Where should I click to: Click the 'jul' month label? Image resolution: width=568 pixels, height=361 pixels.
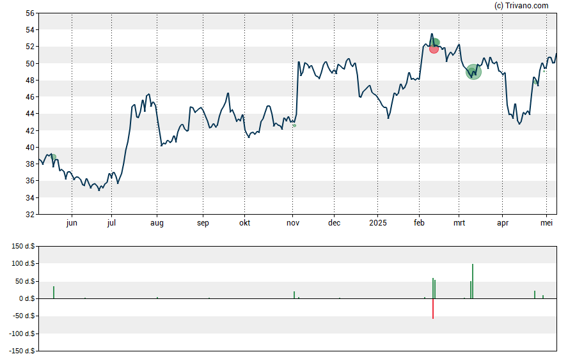click(111, 223)
